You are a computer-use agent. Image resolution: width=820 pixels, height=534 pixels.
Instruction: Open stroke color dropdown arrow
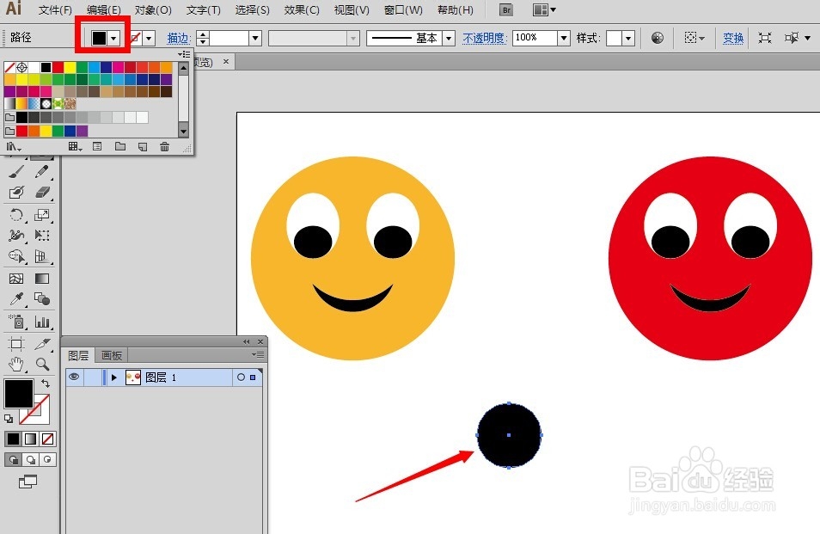tap(149, 38)
